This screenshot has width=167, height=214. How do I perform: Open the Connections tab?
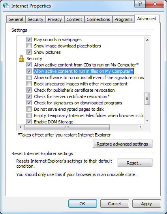(x=98, y=19)
